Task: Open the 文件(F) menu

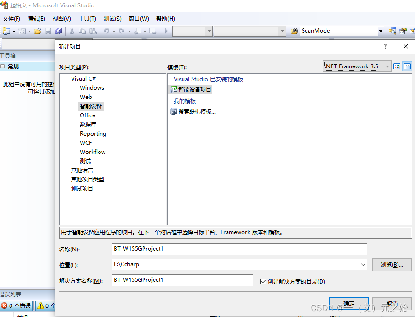Action: click(x=11, y=19)
